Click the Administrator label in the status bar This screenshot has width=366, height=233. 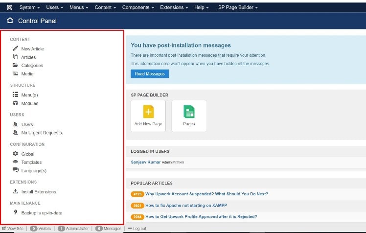click(x=77, y=229)
